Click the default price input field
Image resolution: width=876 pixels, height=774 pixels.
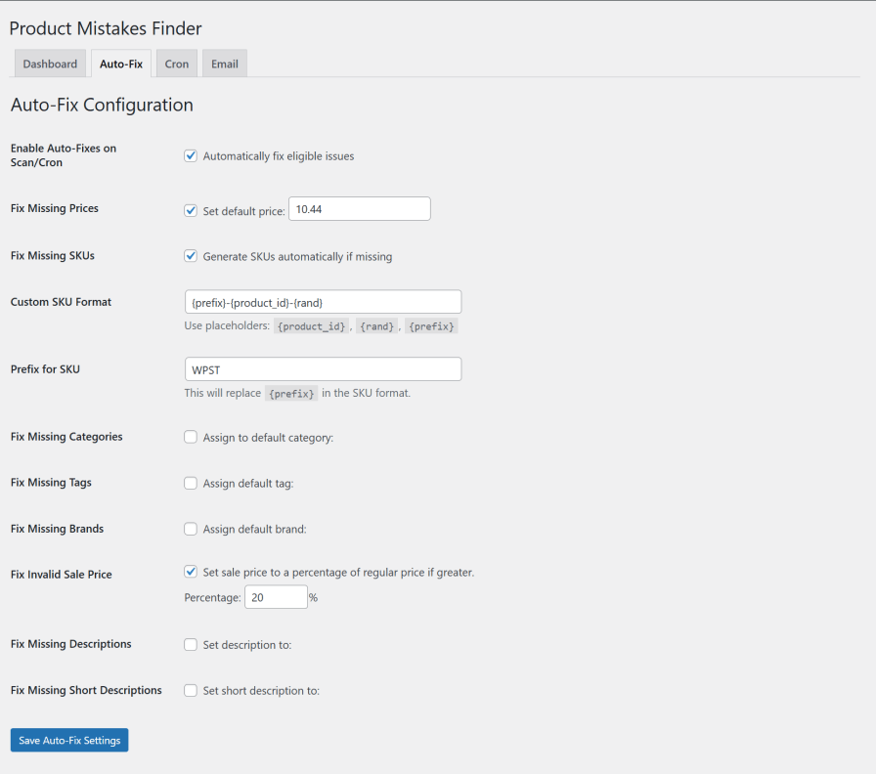point(359,209)
